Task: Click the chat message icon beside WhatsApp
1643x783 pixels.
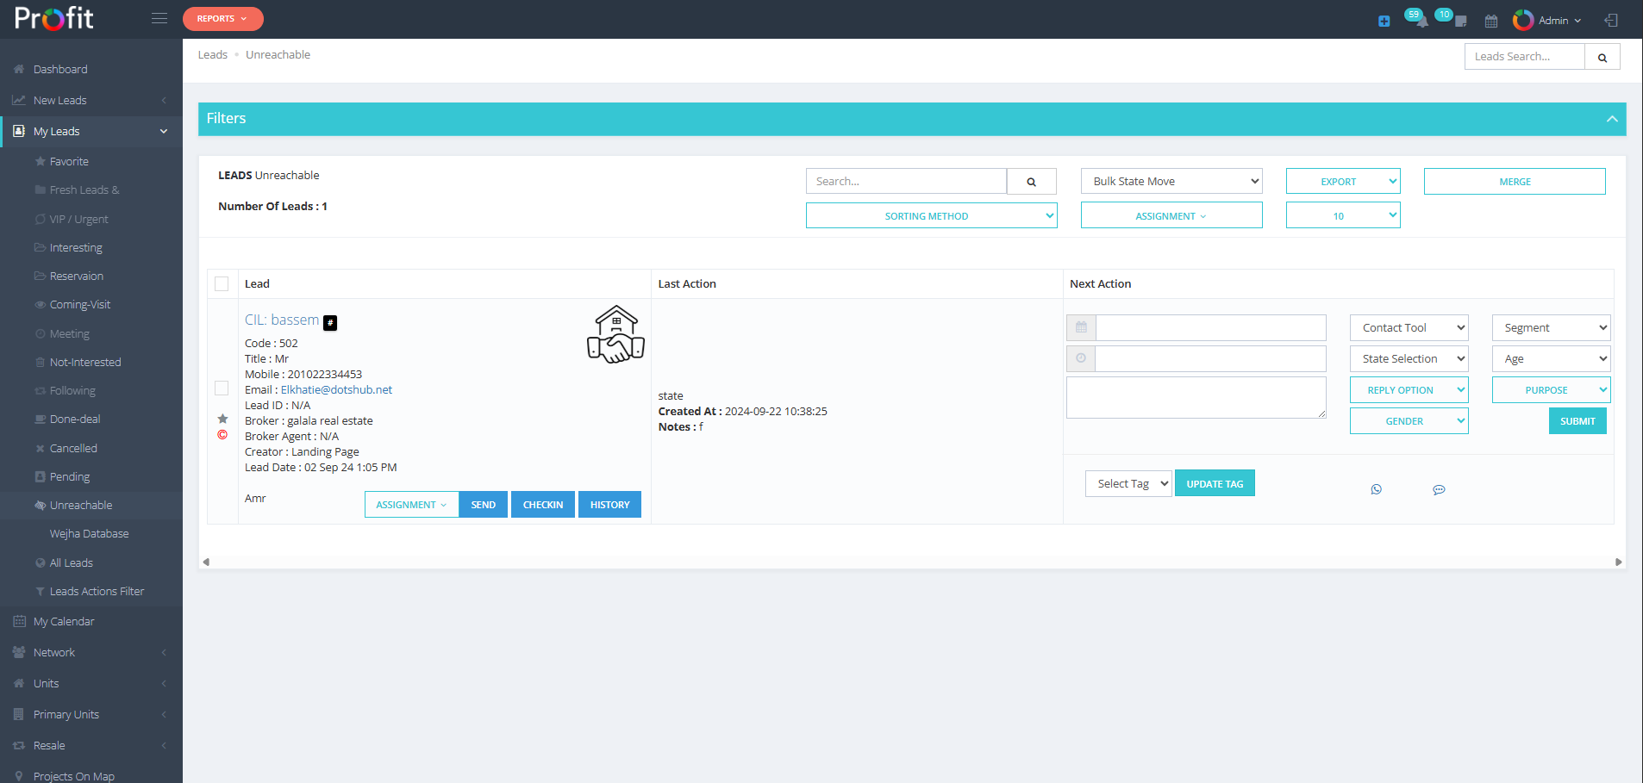Action: (1439, 489)
